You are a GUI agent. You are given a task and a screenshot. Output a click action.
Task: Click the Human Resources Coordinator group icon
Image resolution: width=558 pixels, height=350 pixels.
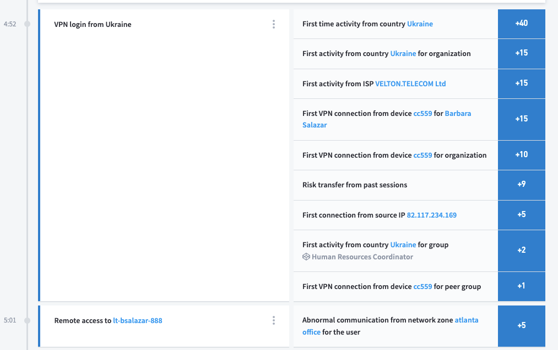306,257
